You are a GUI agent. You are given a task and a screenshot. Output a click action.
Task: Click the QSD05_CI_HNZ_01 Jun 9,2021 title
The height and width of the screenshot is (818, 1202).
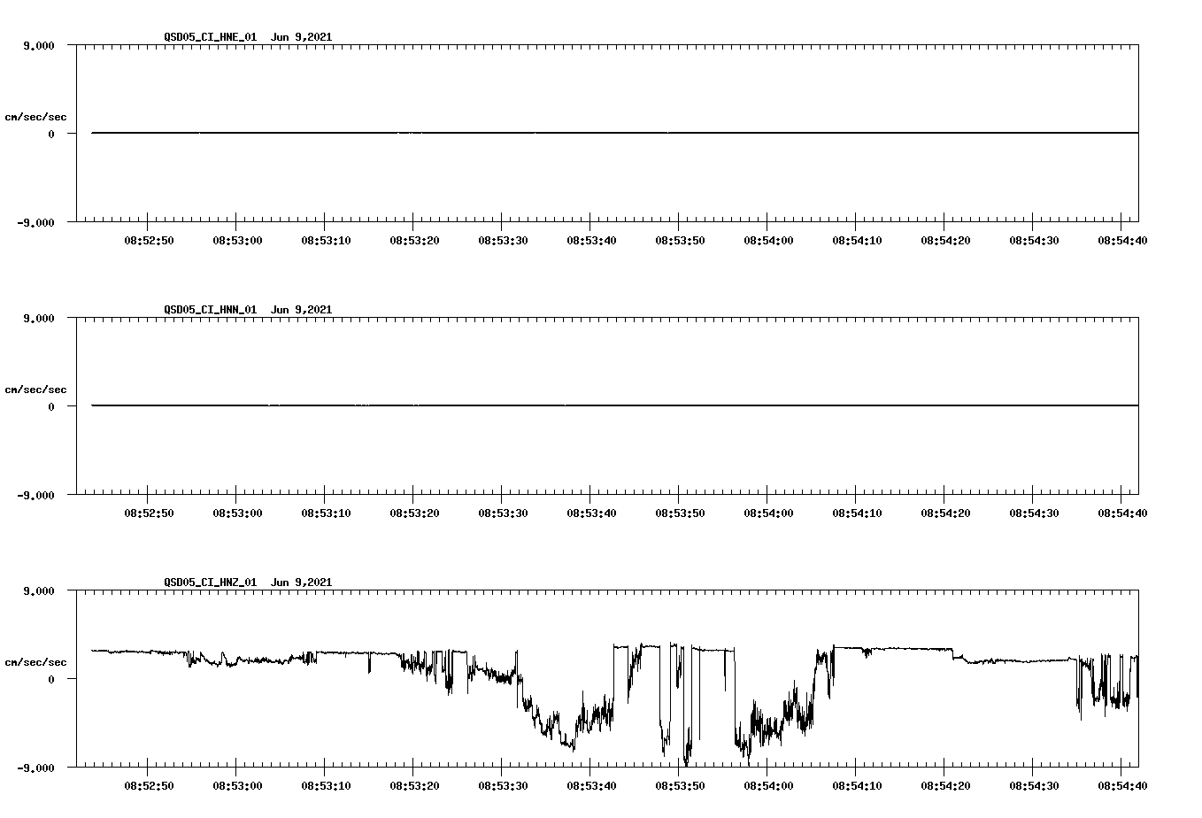click(x=248, y=583)
